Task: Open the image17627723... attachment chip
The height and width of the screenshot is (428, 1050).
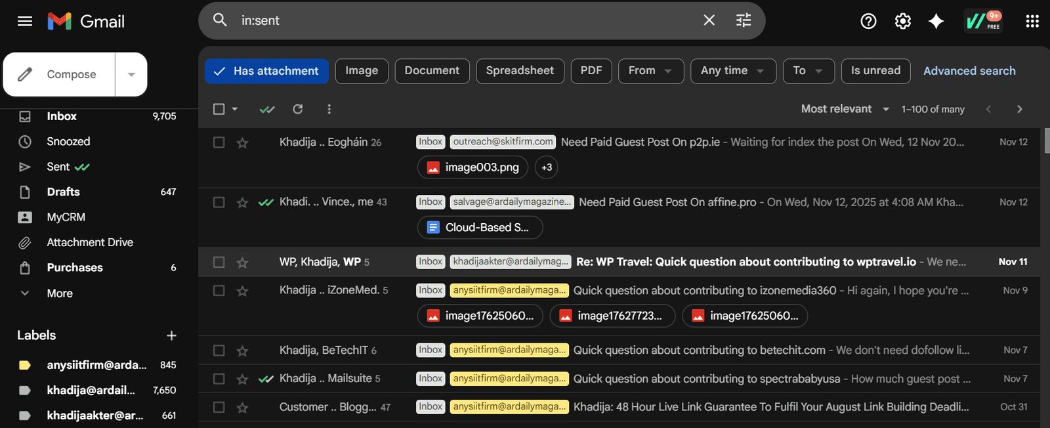Action: 612,316
